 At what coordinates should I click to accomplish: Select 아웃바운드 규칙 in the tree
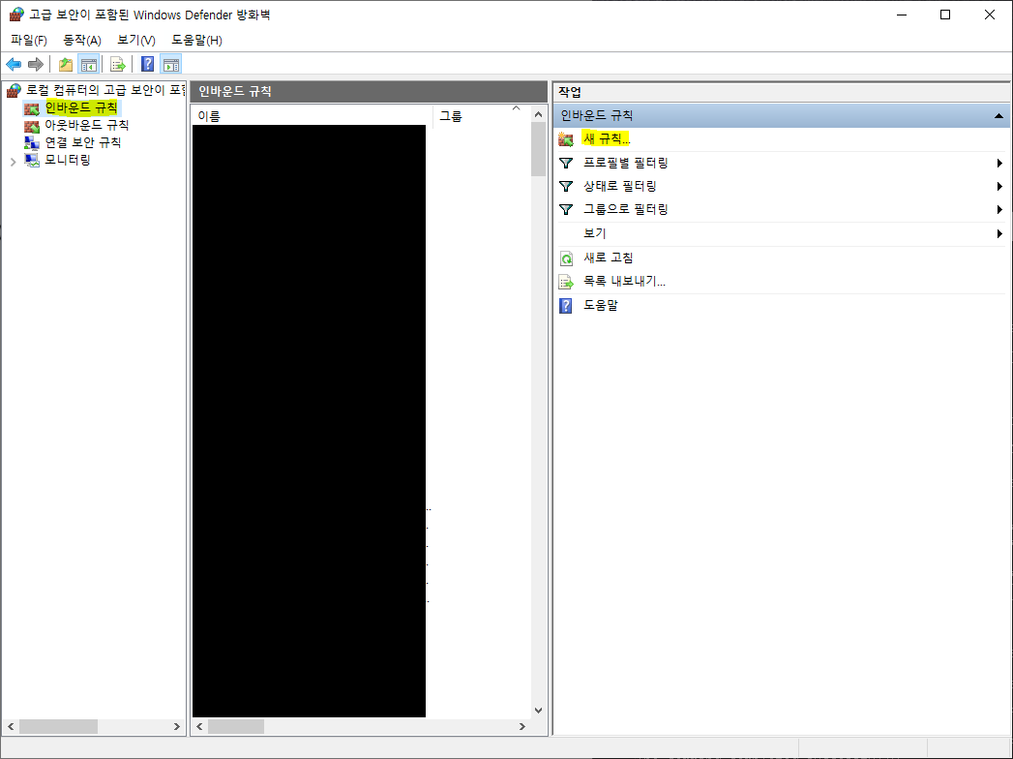[86, 125]
